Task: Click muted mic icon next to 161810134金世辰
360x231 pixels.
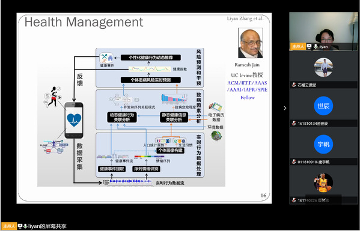Action: [x=294, y=124]
